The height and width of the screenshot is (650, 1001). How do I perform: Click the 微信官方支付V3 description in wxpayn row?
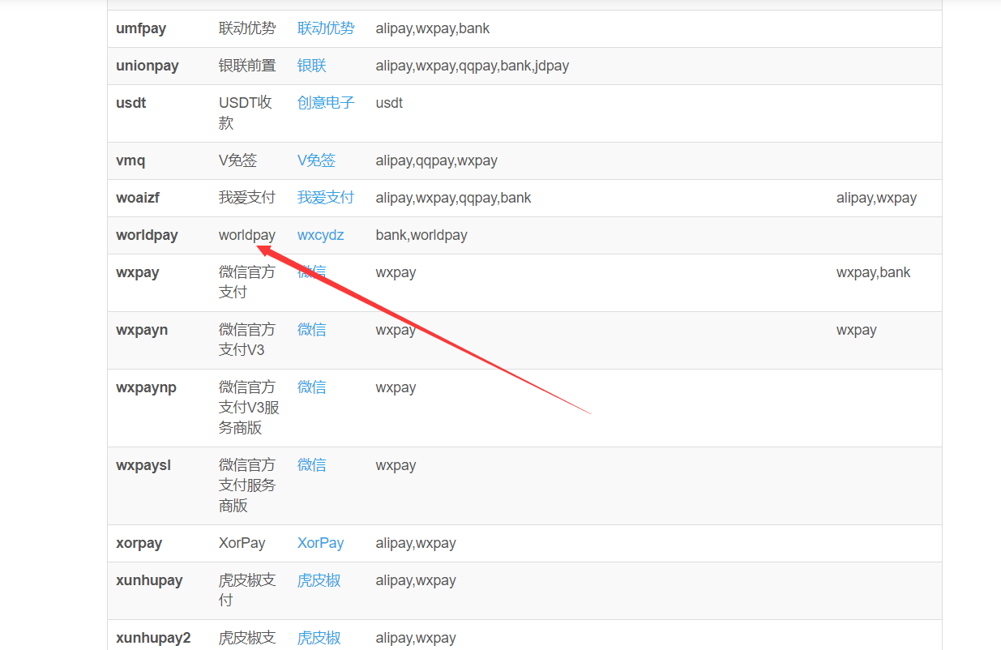(247, 340)
